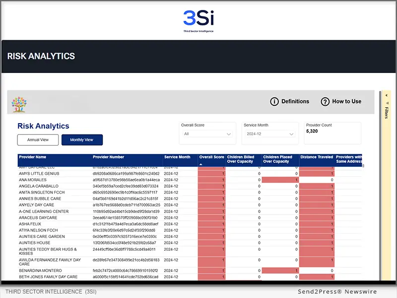Click the Definitions info icon
The height and width of the screenshot is (298, 397).
pyautogui.click(x=274, y=101)
